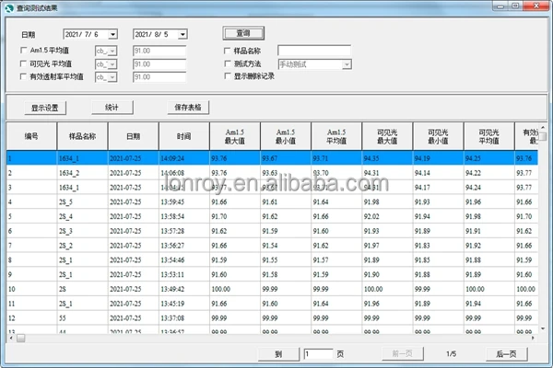
Task: Click the 统计 button
Action: pyautogui.click(x=112, y=108)
